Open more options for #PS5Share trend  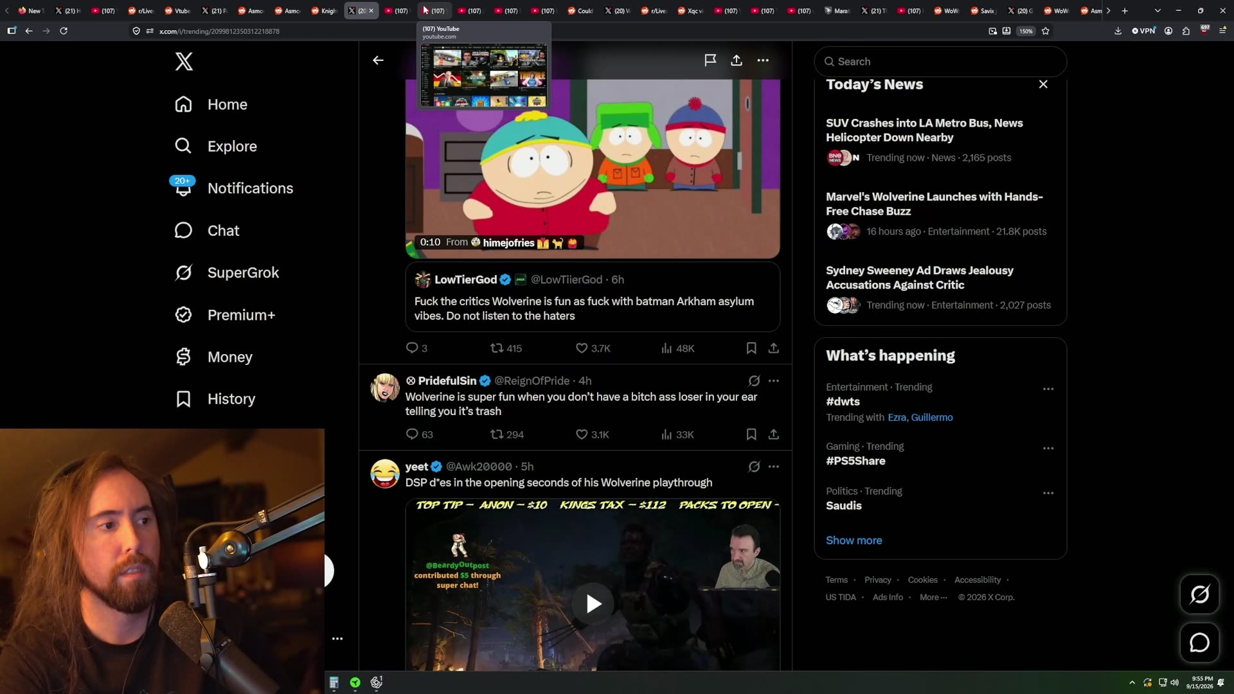1048,448
